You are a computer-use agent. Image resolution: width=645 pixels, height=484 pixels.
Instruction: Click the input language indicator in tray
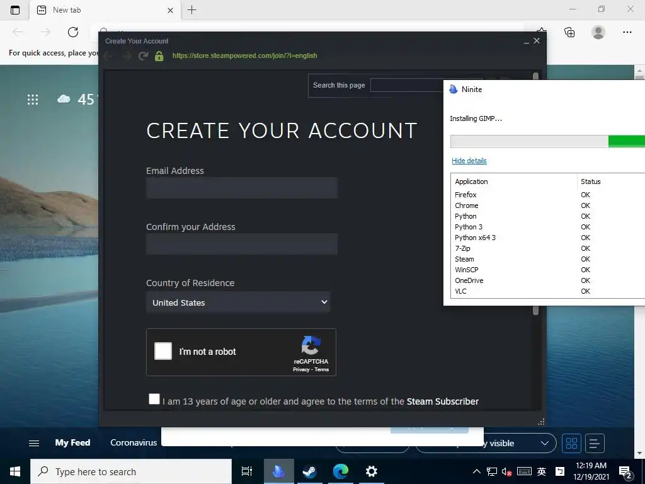click(541, 471)
